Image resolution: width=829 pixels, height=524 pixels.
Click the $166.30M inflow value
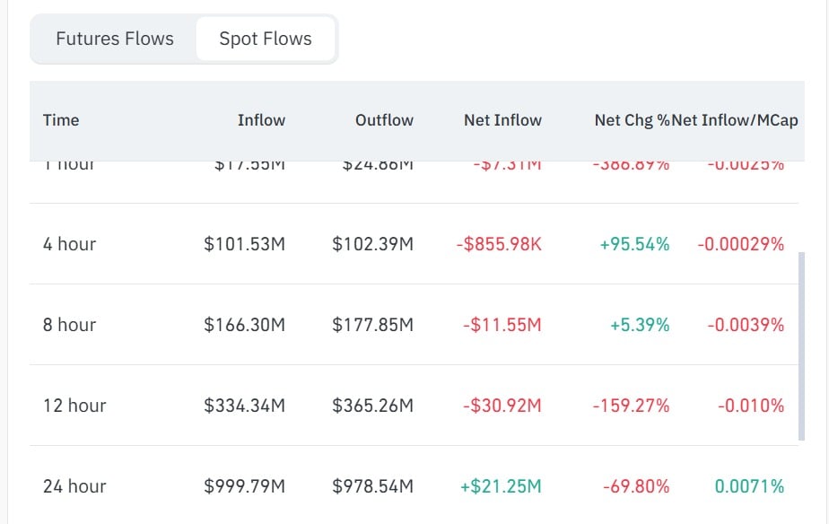[244, 324]
